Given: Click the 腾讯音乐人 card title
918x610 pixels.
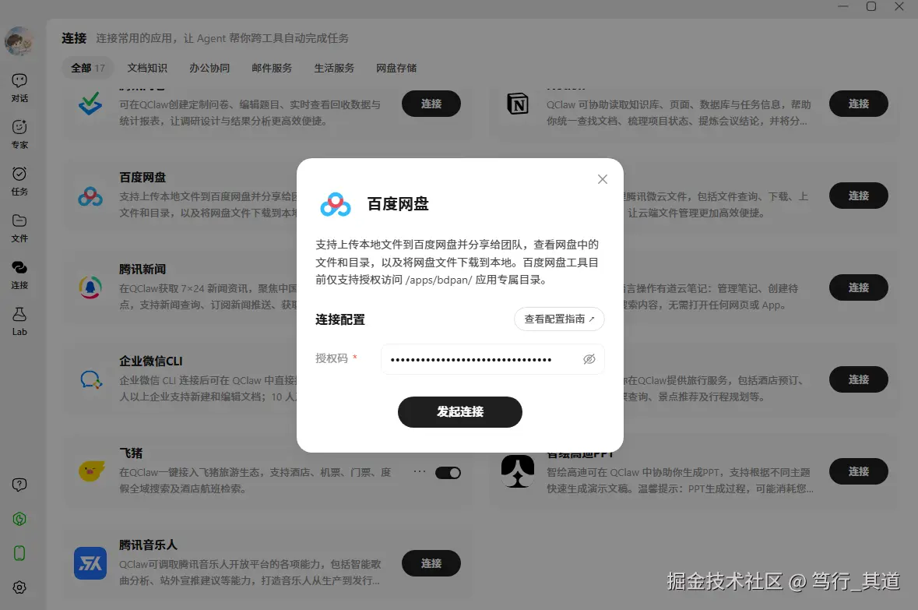Looking at the screenshot, I should point(147,545).
